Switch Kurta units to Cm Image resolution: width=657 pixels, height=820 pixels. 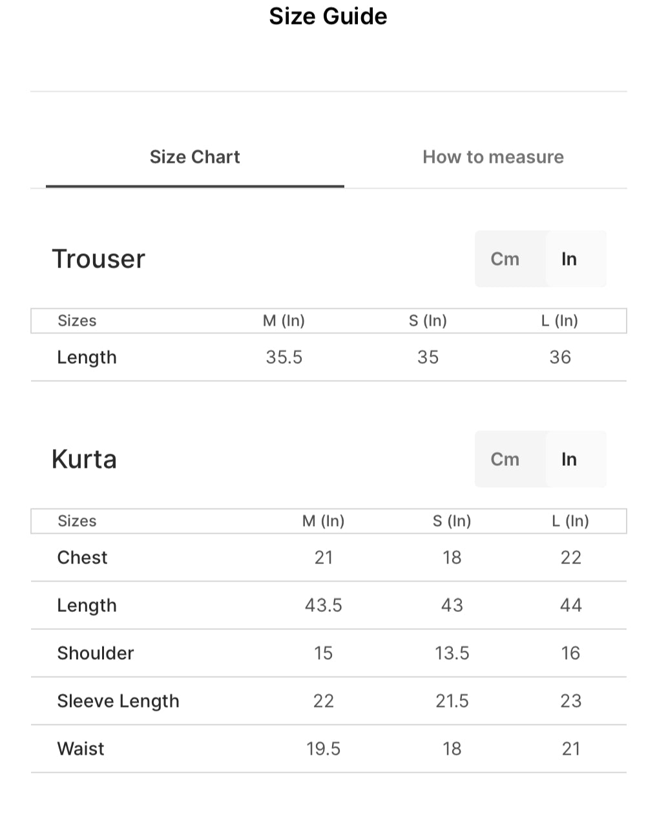point(505,459)
